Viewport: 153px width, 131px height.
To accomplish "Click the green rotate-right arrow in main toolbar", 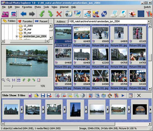I will [x=50, y=14].
